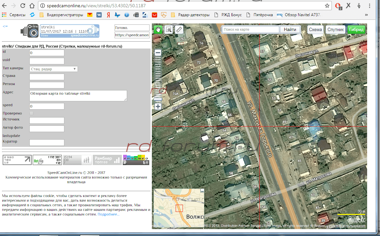Viewport: 380px width, 236px height.
Task: Open the Тип камеры dropdown
Action: tap(53, 69)
